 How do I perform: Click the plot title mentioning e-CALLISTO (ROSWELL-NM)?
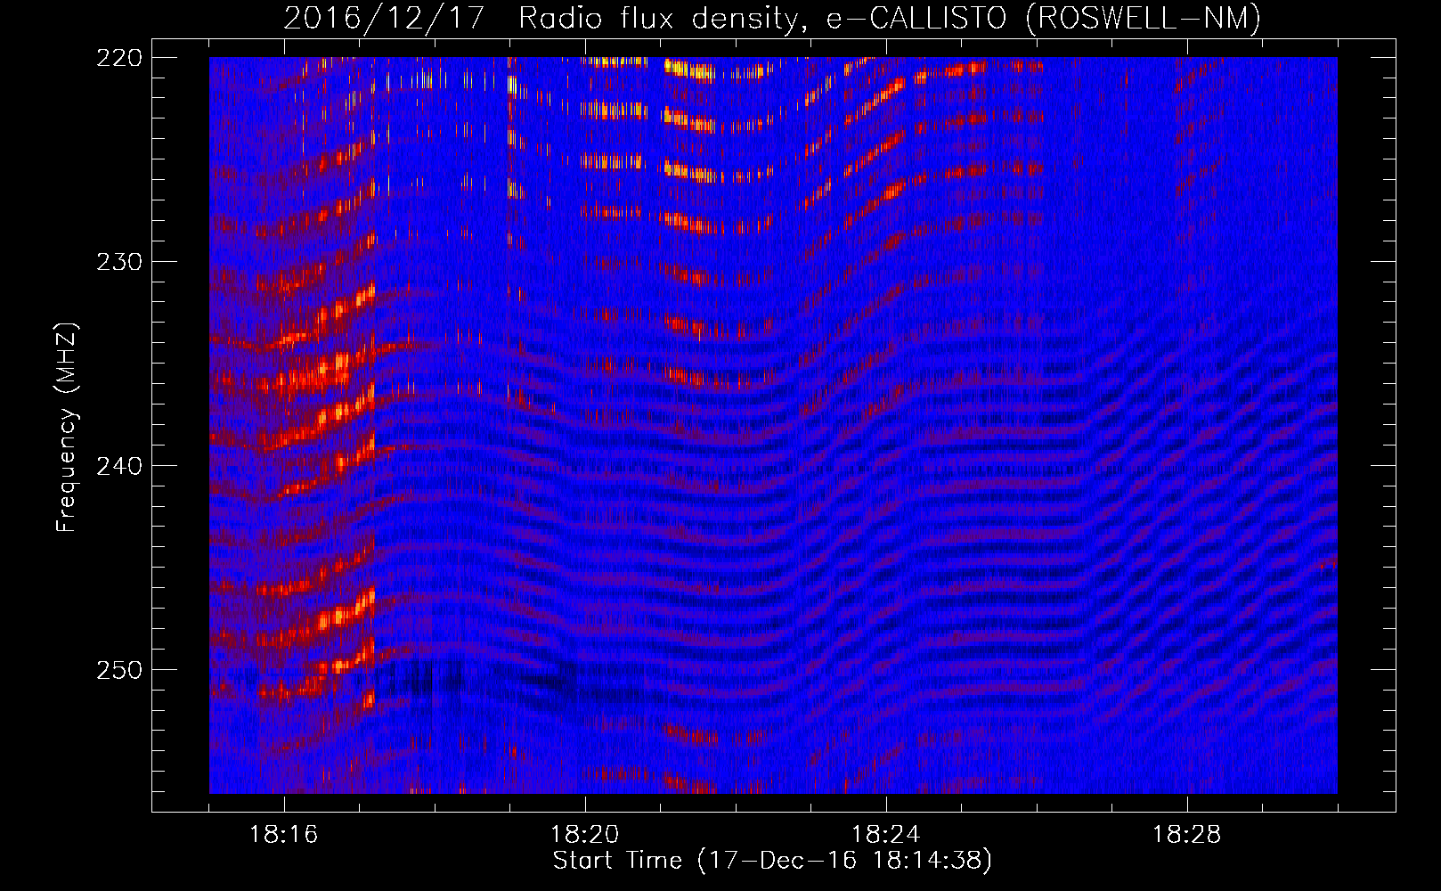click(772, 18)
